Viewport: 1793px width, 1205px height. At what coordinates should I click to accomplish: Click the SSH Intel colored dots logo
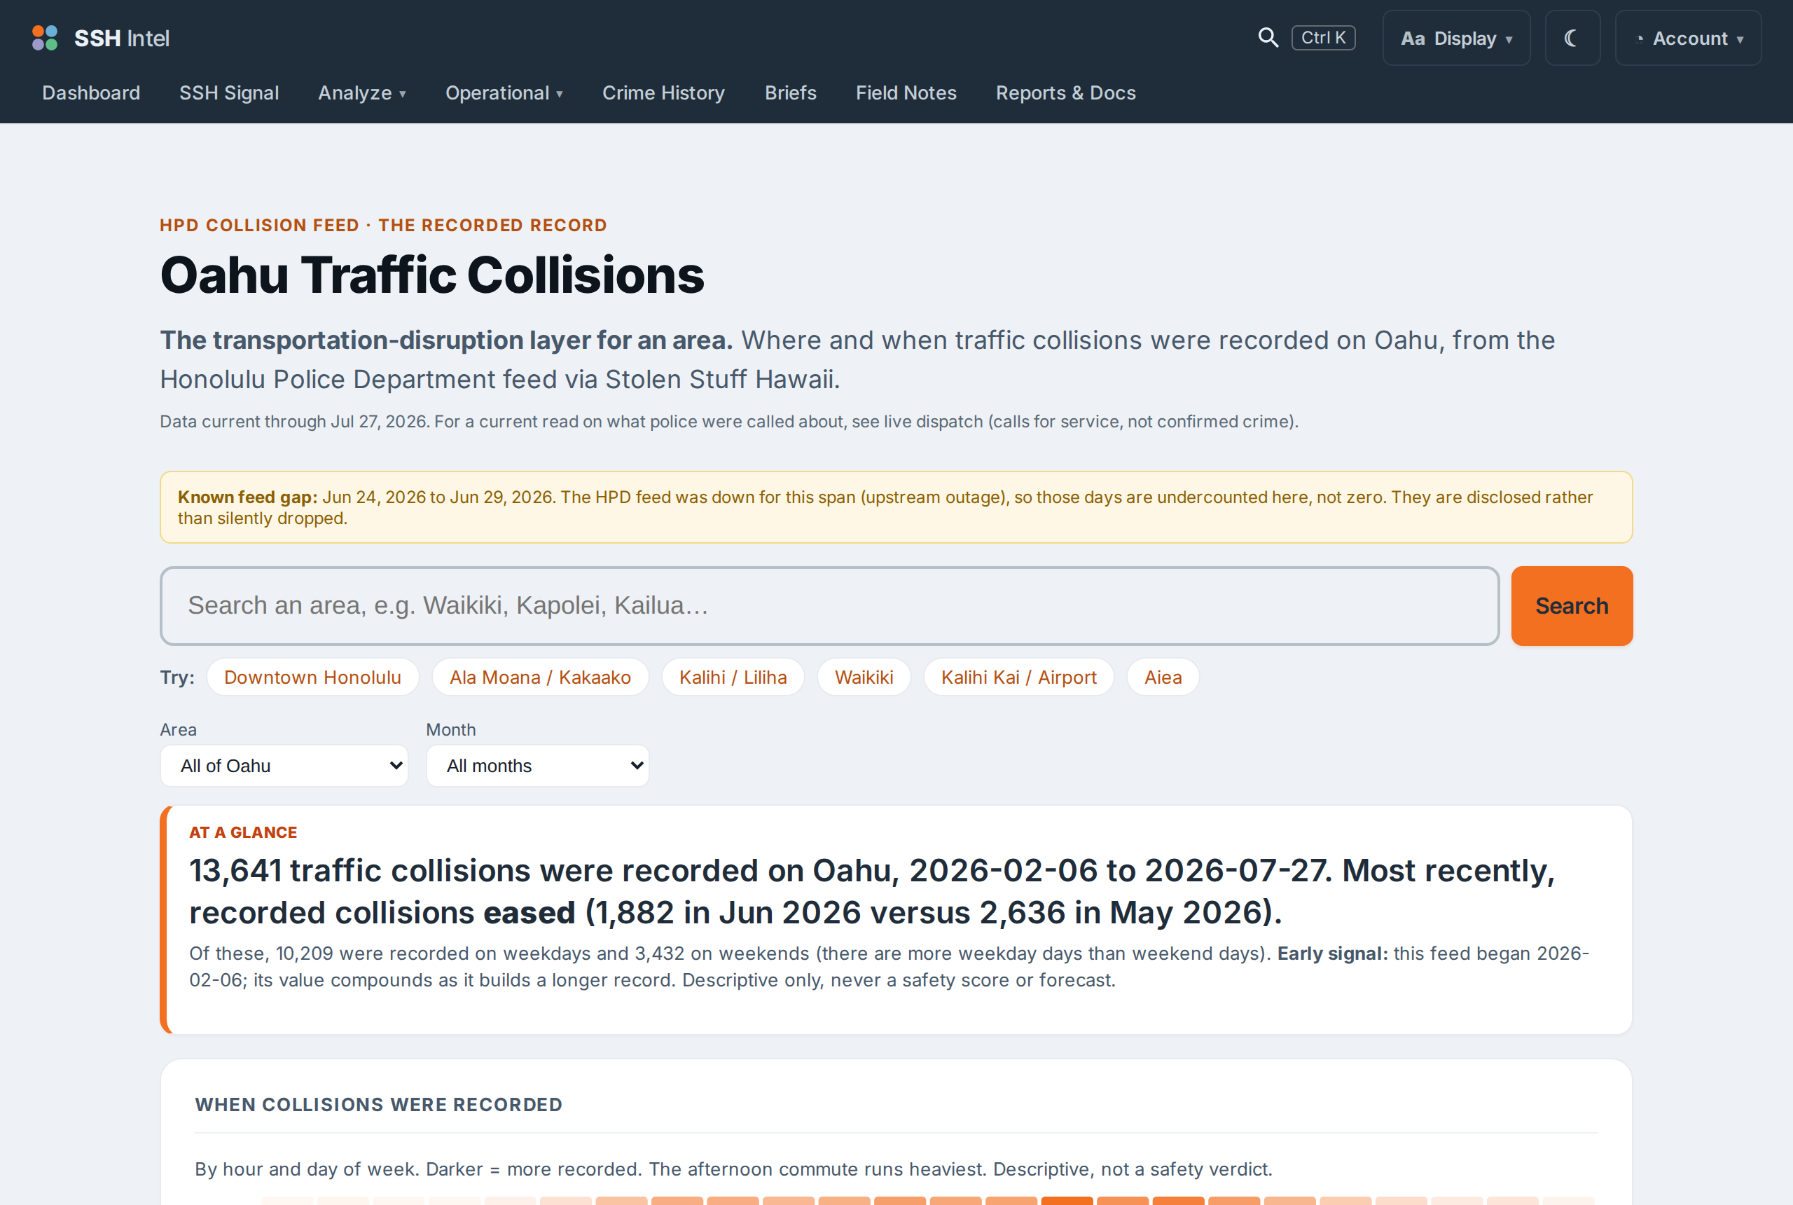tap(45, 38)
